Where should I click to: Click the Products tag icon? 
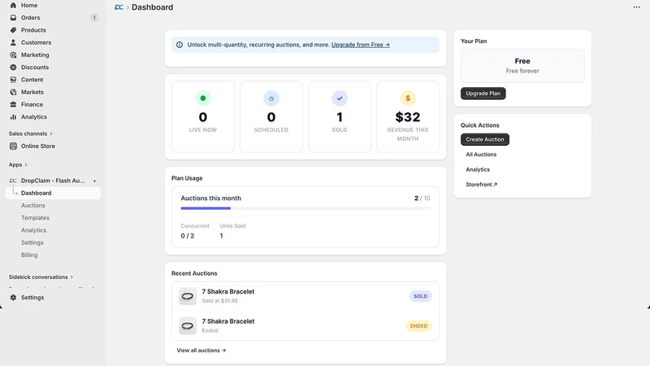[13, 30]
